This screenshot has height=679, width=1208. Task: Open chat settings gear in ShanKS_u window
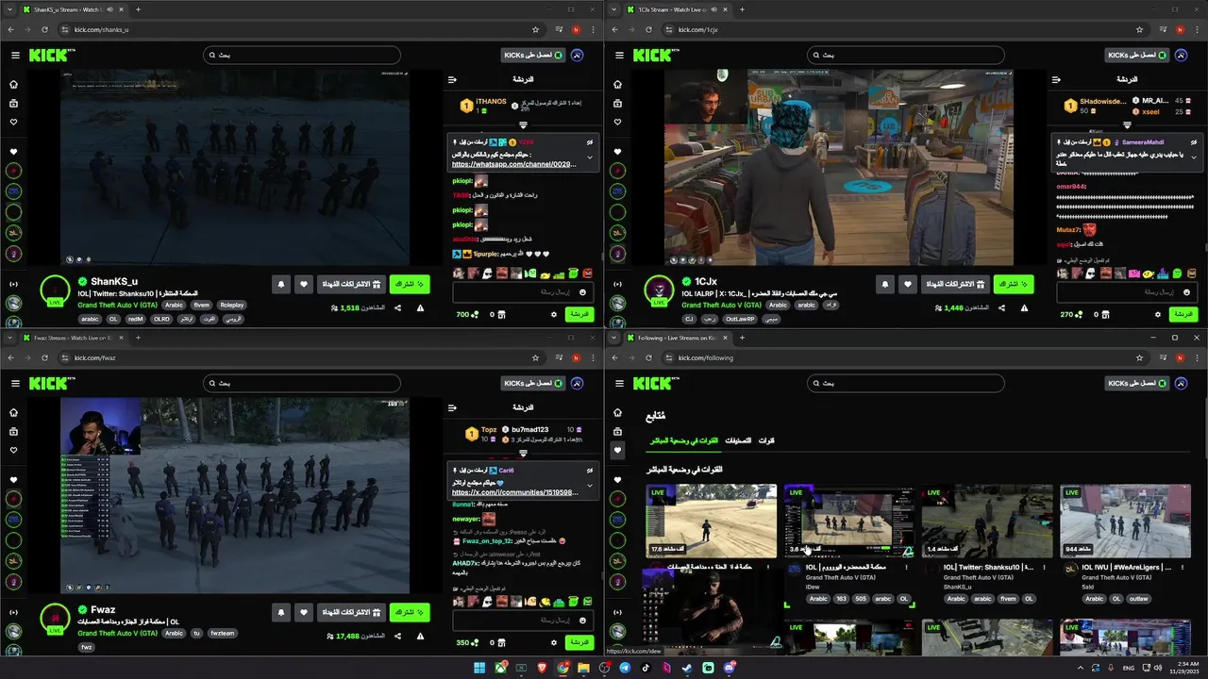click(554, 314)
